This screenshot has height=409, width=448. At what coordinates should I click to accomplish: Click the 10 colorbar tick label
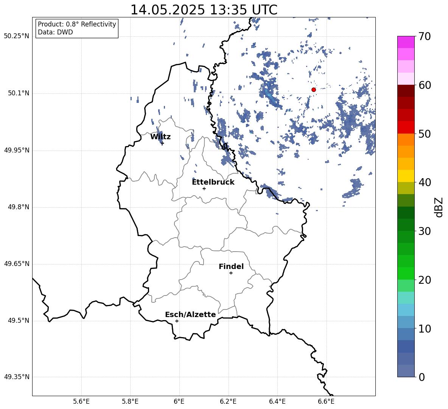(x=425, y=328)
